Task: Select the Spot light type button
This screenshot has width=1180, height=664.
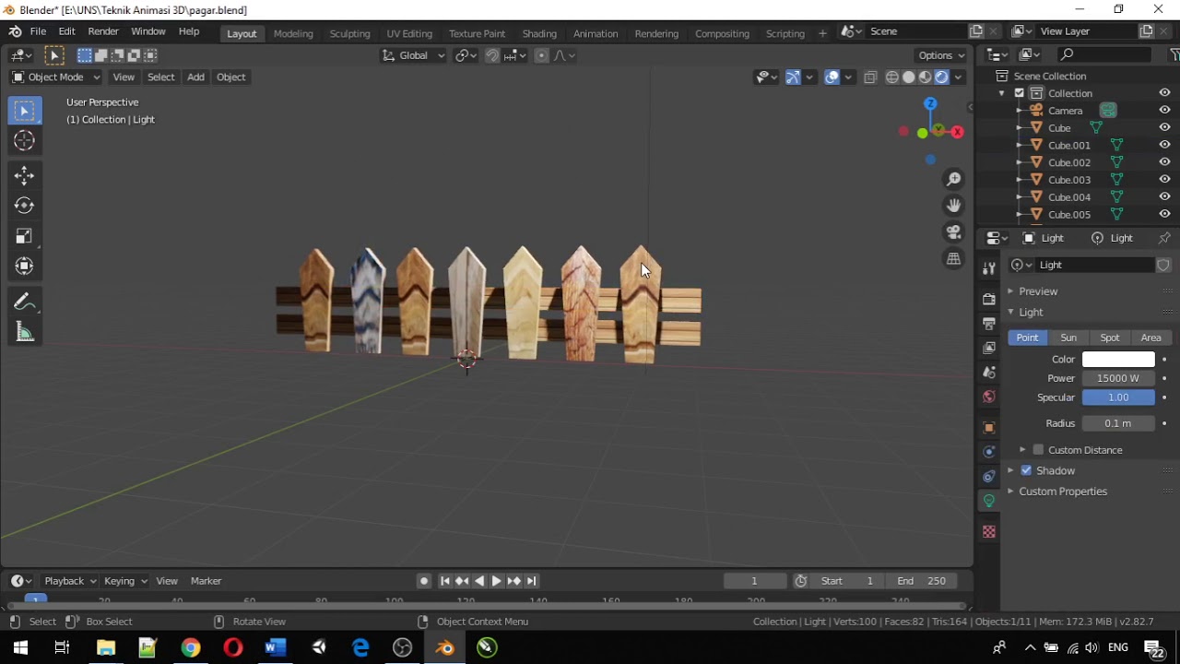Action: coord(1110,338)
